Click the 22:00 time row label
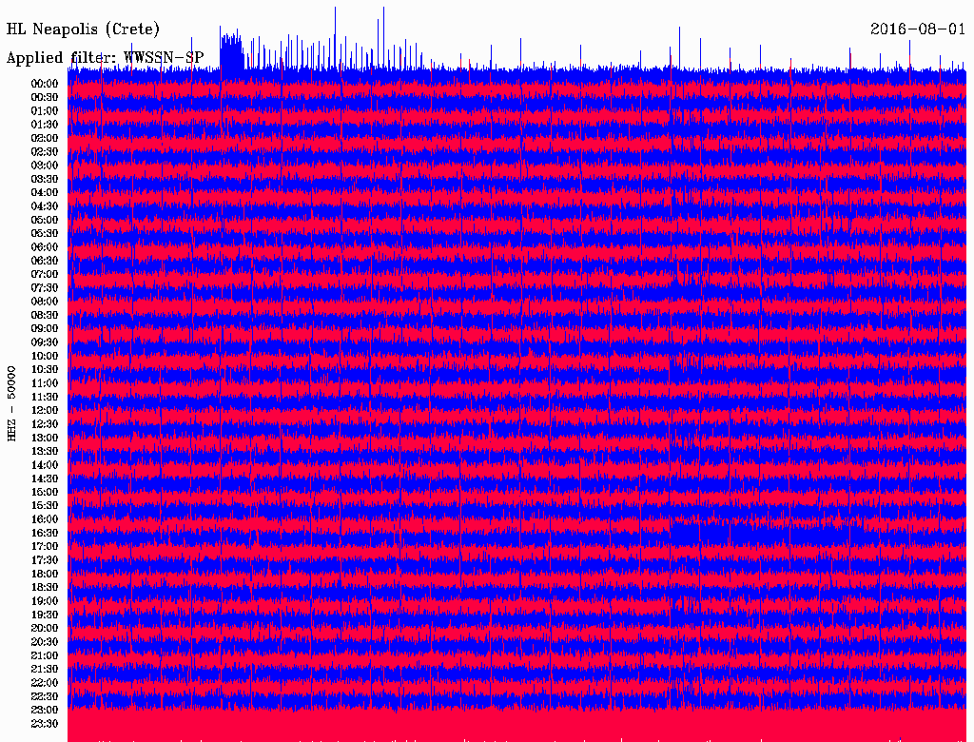This screenshot has height=742, width=974. [45, 683]
